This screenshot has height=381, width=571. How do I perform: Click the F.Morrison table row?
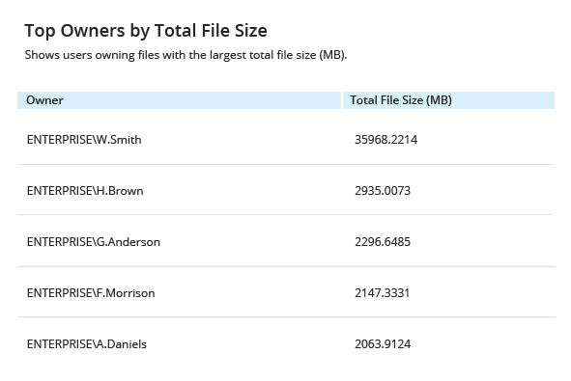point(286,292)
